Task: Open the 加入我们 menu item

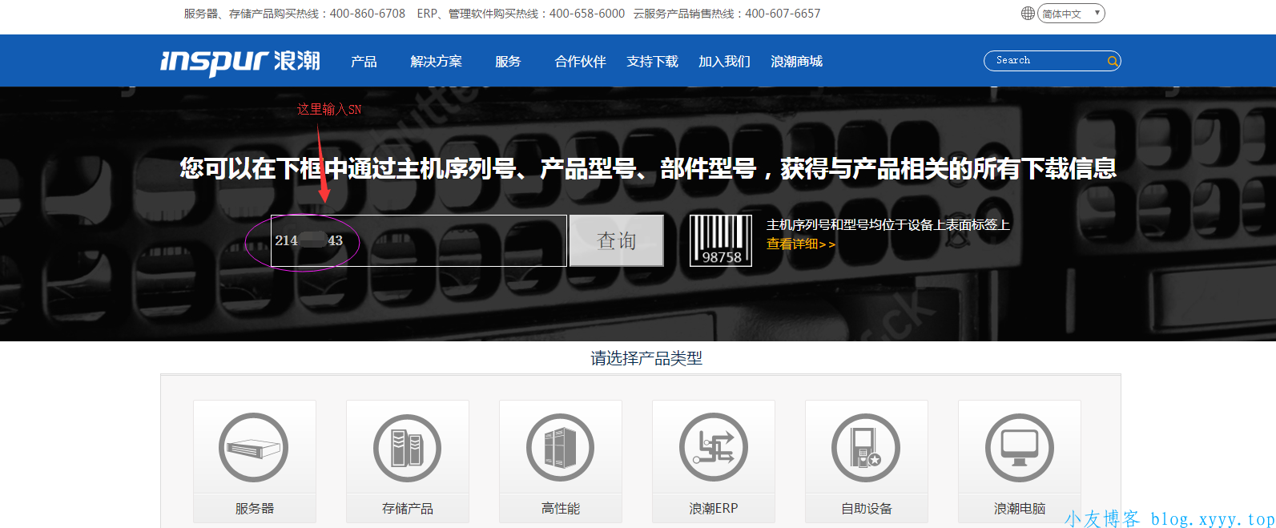Action: (x=724, y=62)
